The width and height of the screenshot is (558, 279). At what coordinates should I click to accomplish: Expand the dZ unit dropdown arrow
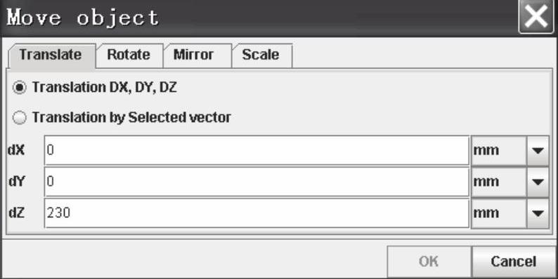click(x=538, y=213)
